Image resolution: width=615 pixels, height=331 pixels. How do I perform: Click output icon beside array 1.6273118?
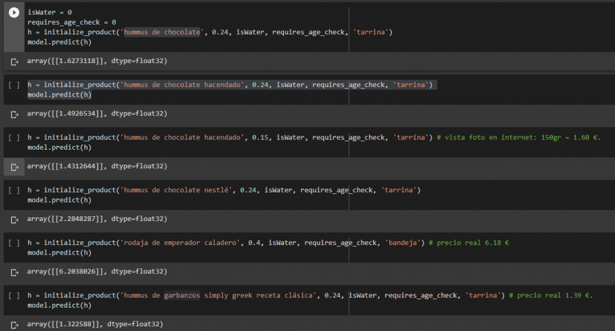click(14, 61)
